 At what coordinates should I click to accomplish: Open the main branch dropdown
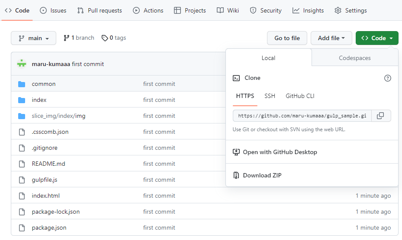(34, 38)
